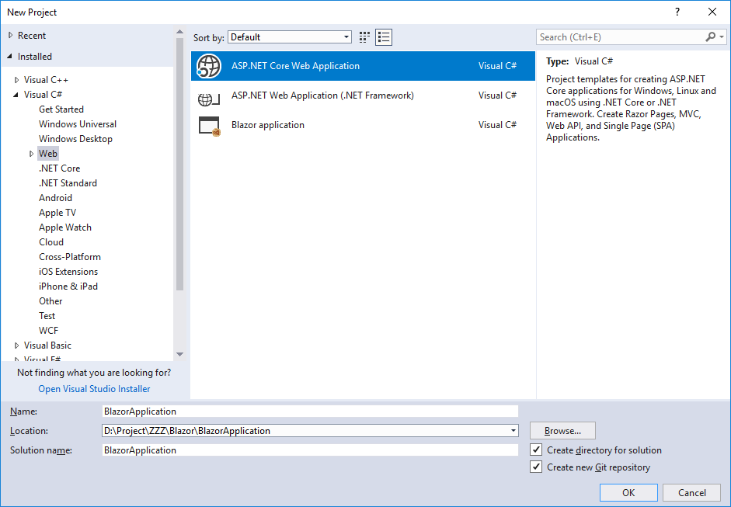Select the Windows Universal category
Screen dimensions: 731x507
click(78, 124)
